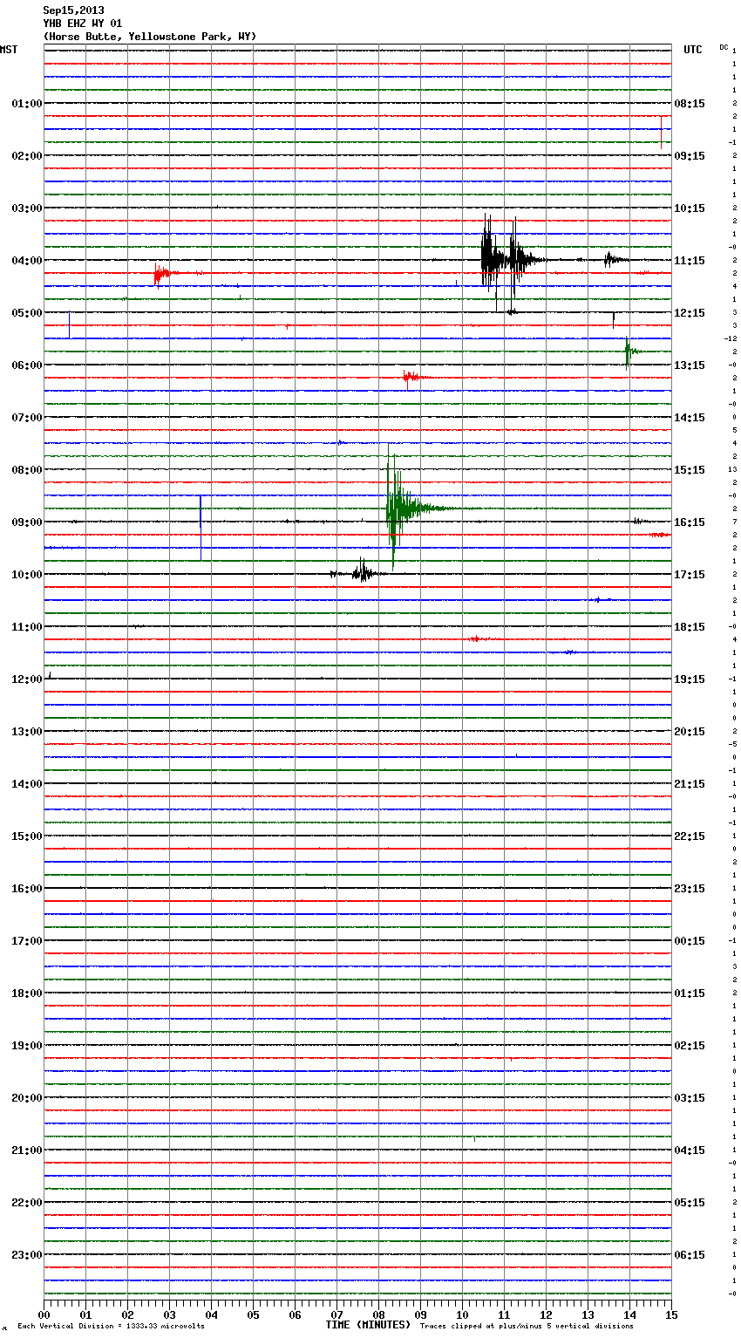Click the 23:00 MST hour label
This screenshot has width=741, height=1338.
(26, 1254)
